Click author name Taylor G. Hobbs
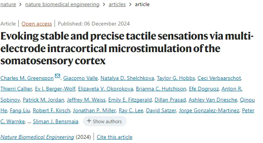 (x=176, y=78)
